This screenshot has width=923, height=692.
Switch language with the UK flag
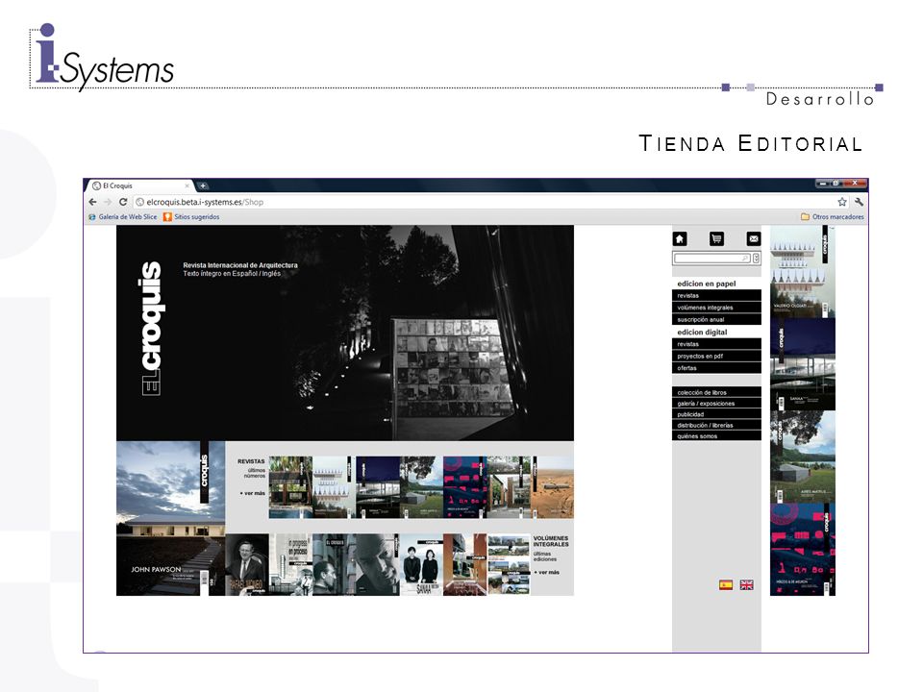point(746,584)
